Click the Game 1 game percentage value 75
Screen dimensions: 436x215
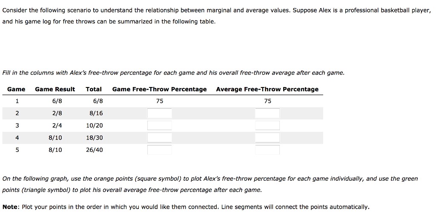click(160, 101)
